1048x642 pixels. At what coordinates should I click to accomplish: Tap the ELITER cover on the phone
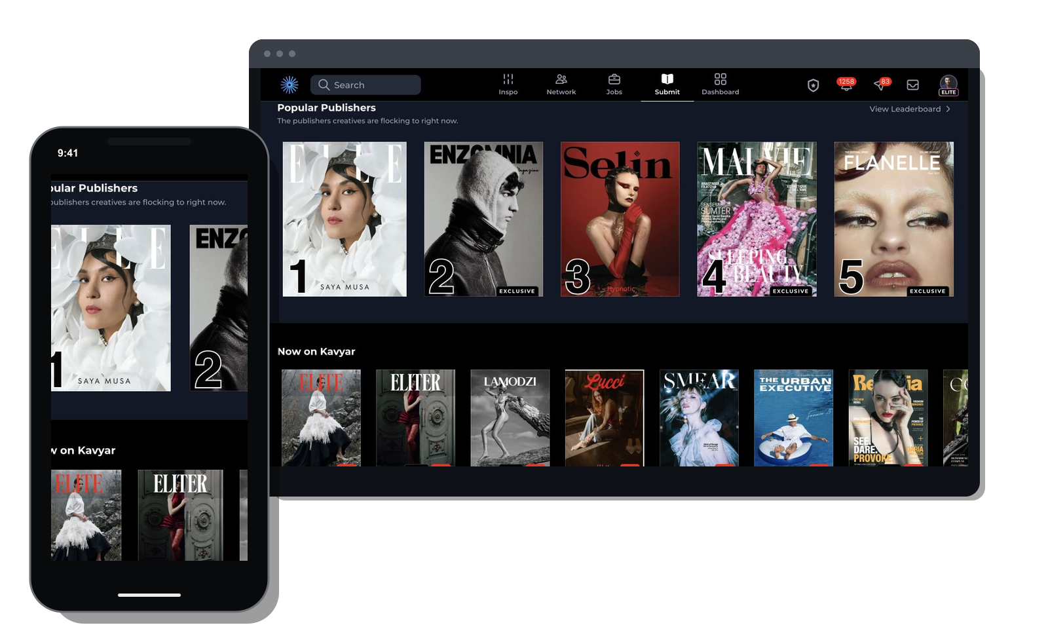click(x=180, y=515)
